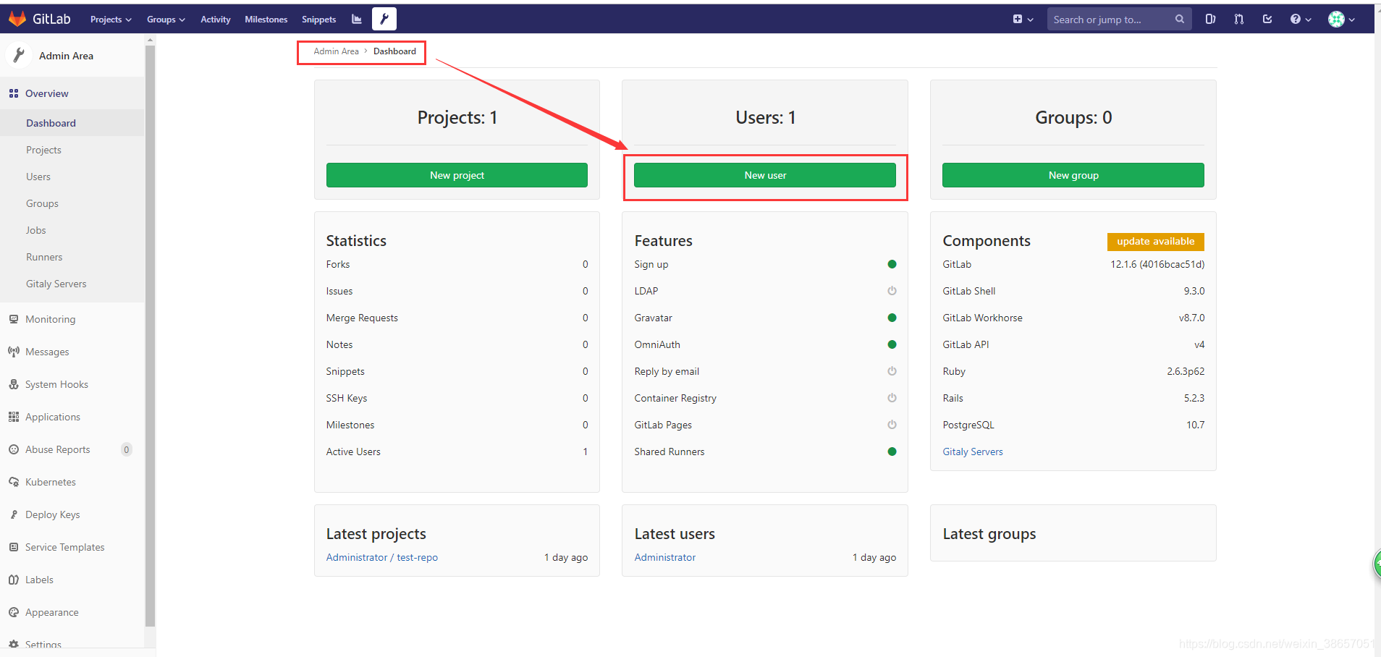This screenshot has width=1381, height=657.
Task: Click the Active Users statistic row
Action: pyautogui.click(x=457, y=452)
